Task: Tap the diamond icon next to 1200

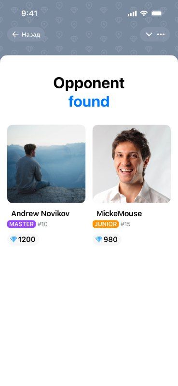Action: tap(14, 239)
